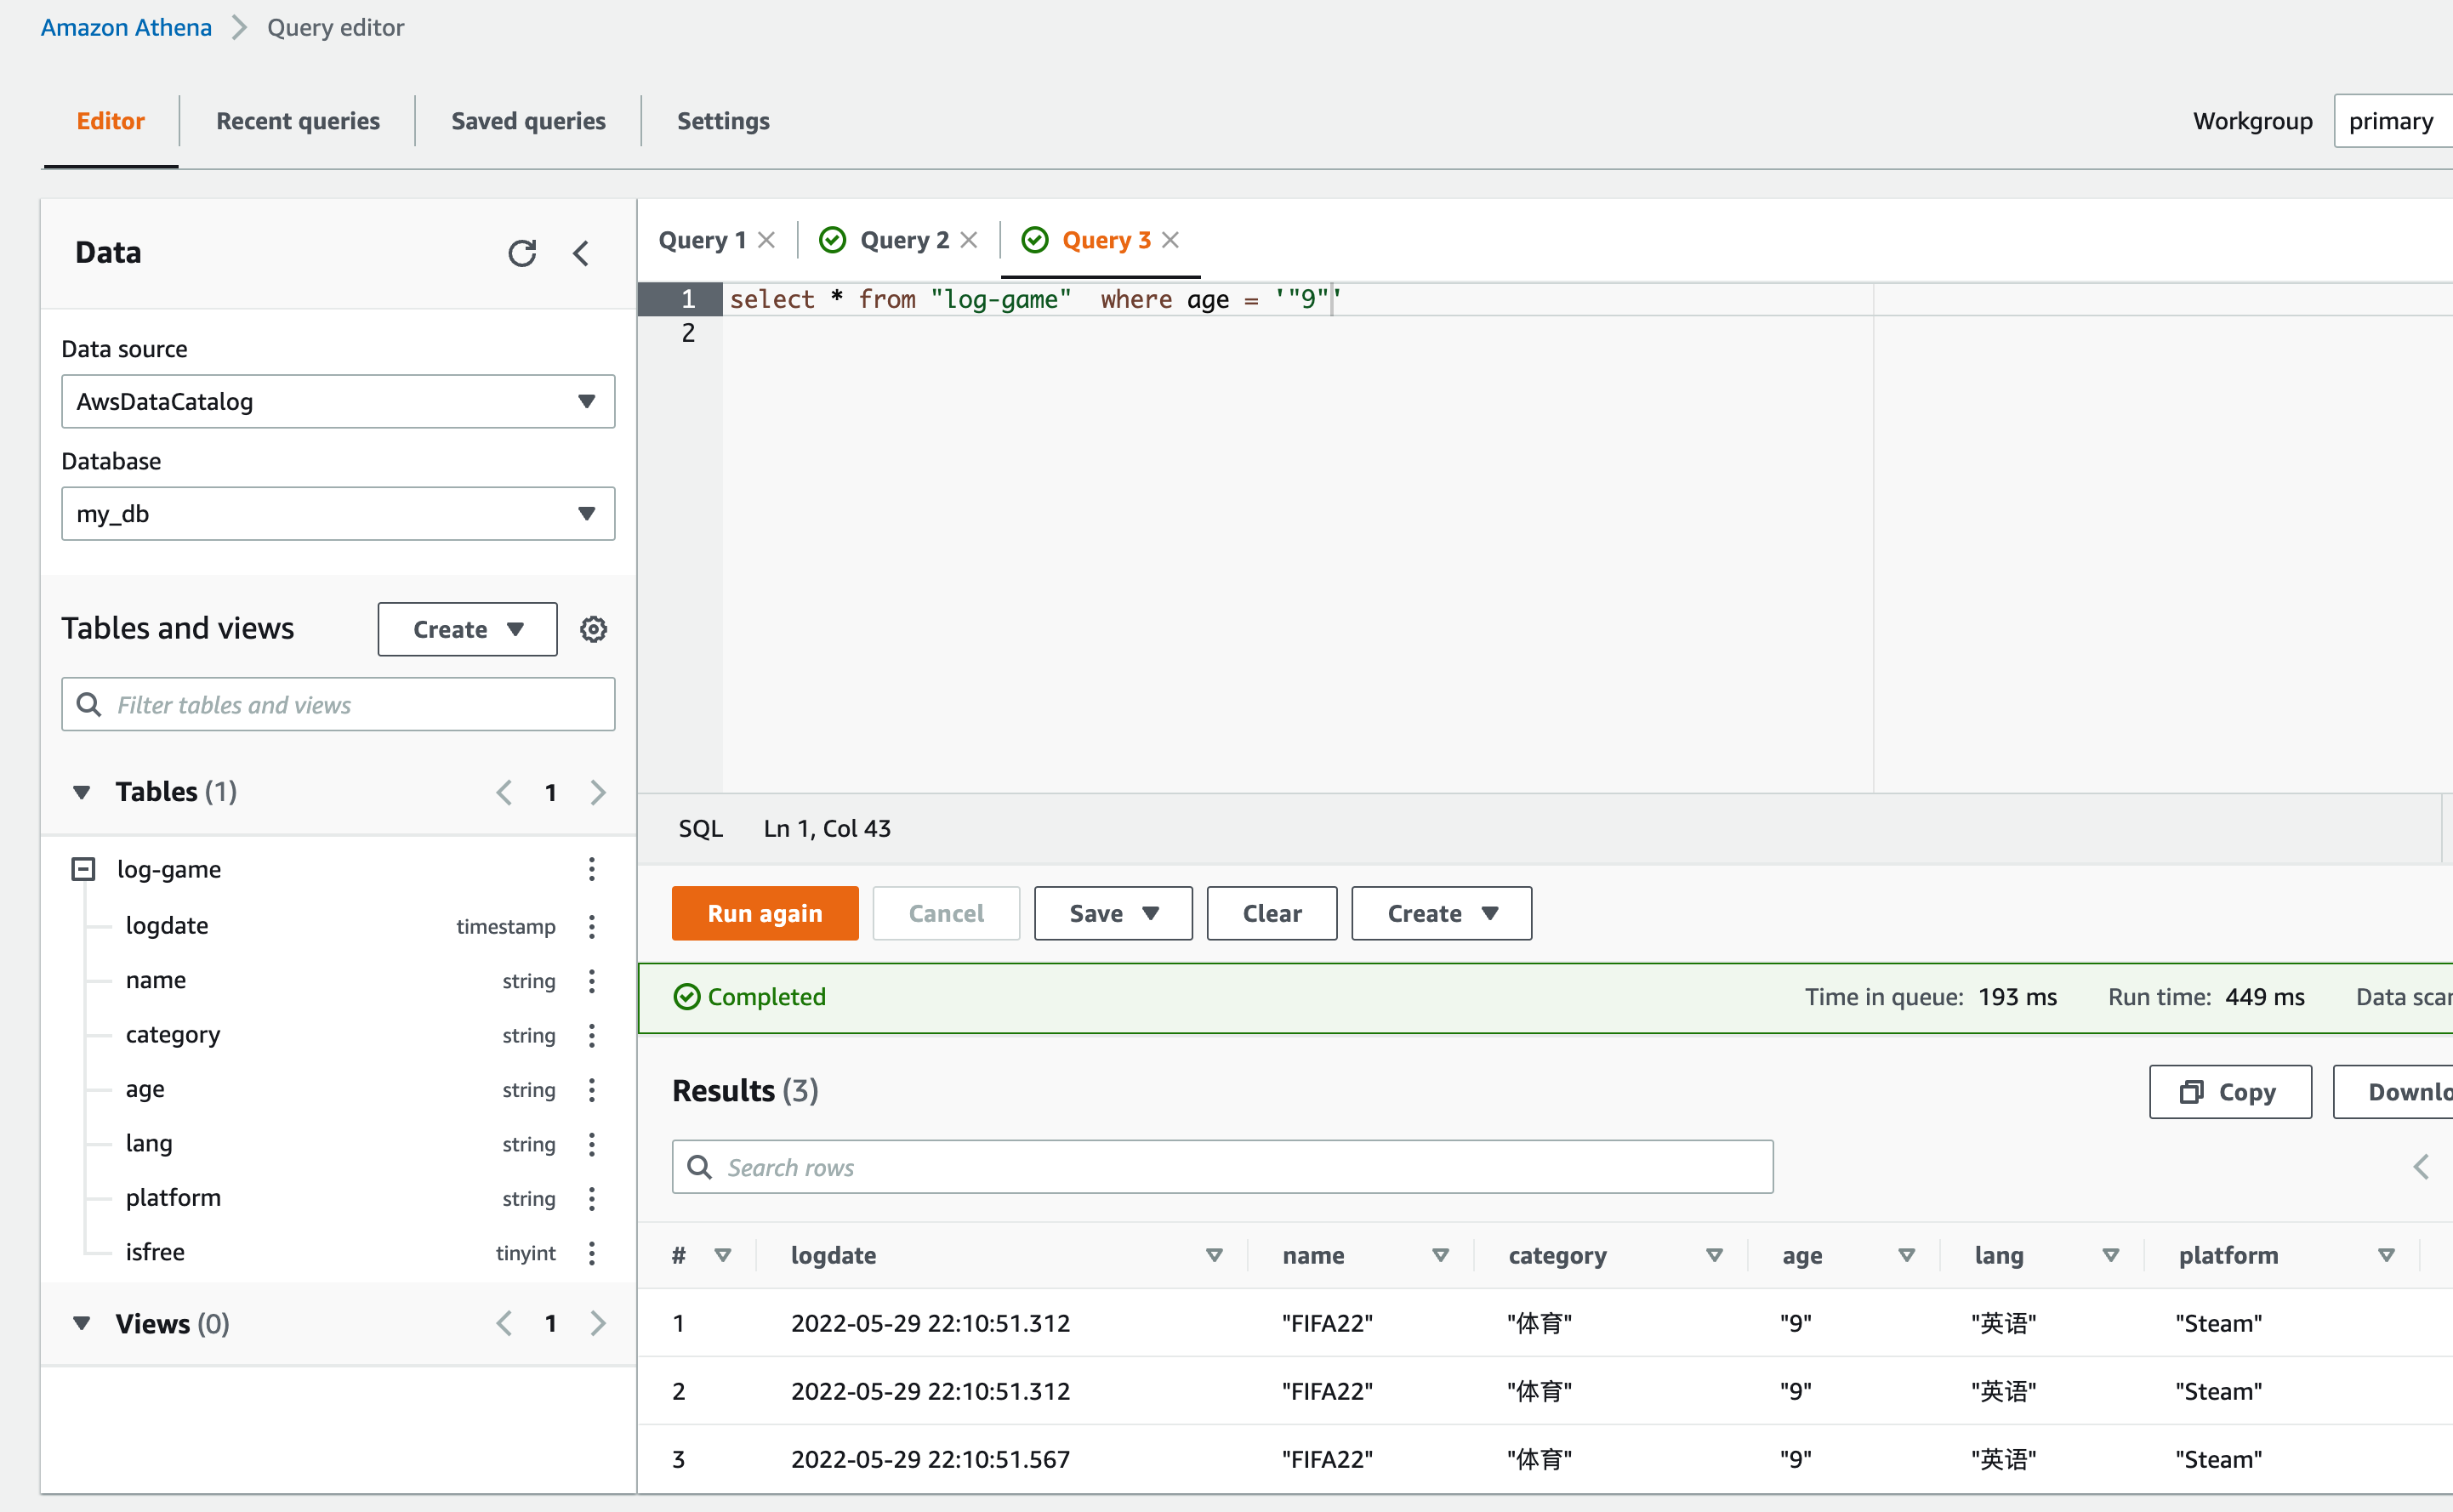This screenshot has width=2453, height=1512.
Task: Click the Run again button
Action: [765, 913]
